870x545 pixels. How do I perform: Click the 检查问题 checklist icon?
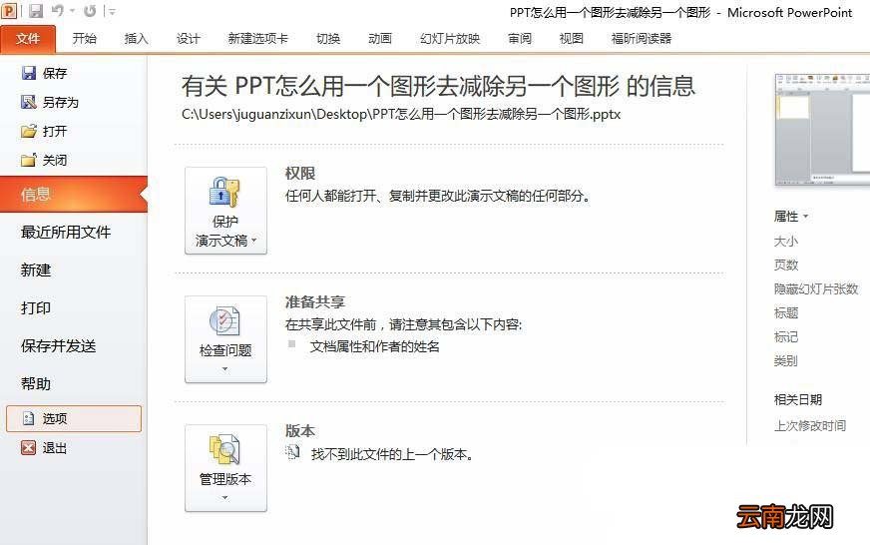224,320
